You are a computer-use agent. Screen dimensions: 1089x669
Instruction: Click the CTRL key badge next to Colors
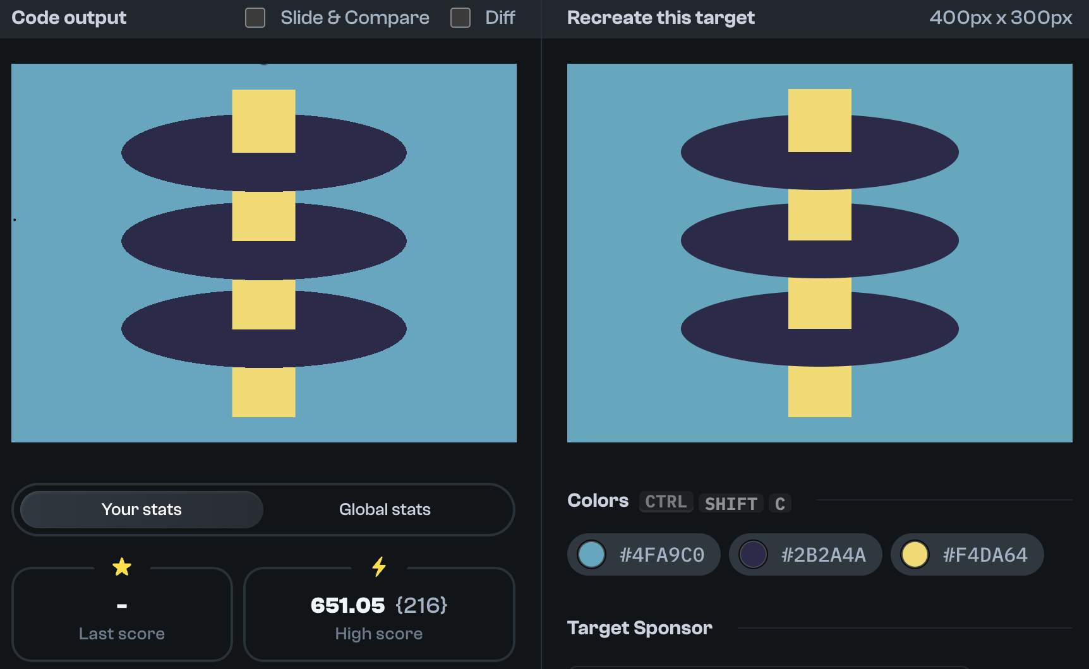click(666, 502)
